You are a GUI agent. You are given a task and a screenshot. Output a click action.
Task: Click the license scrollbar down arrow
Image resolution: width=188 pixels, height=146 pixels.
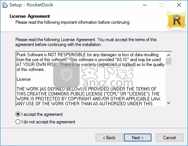(x=169, y=103)
